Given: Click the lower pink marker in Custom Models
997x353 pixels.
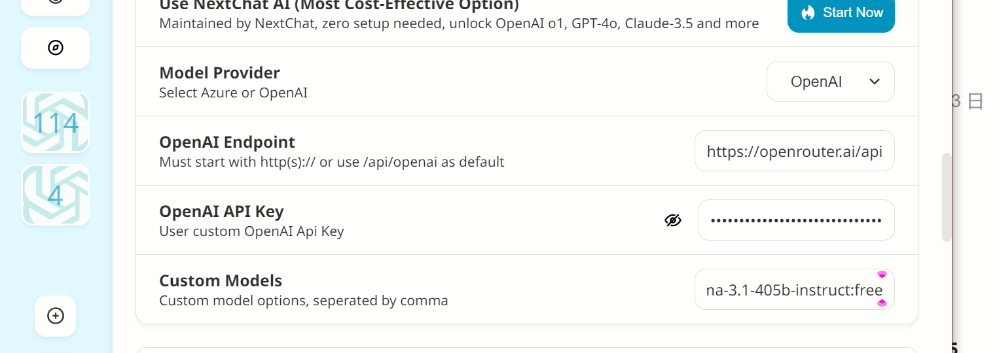Looking at the screenshot, I should click(882, 303).
